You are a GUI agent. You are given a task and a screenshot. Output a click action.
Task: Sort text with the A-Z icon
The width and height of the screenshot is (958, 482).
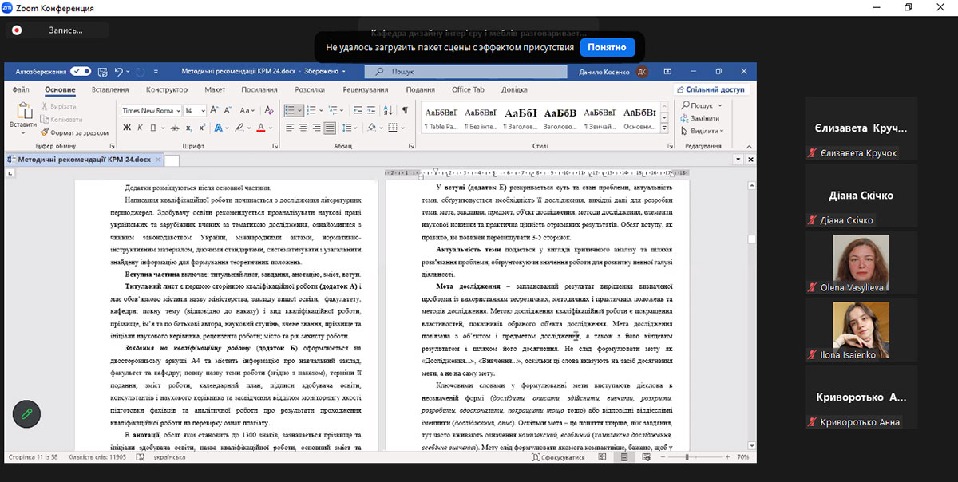(x=388, y=110)
